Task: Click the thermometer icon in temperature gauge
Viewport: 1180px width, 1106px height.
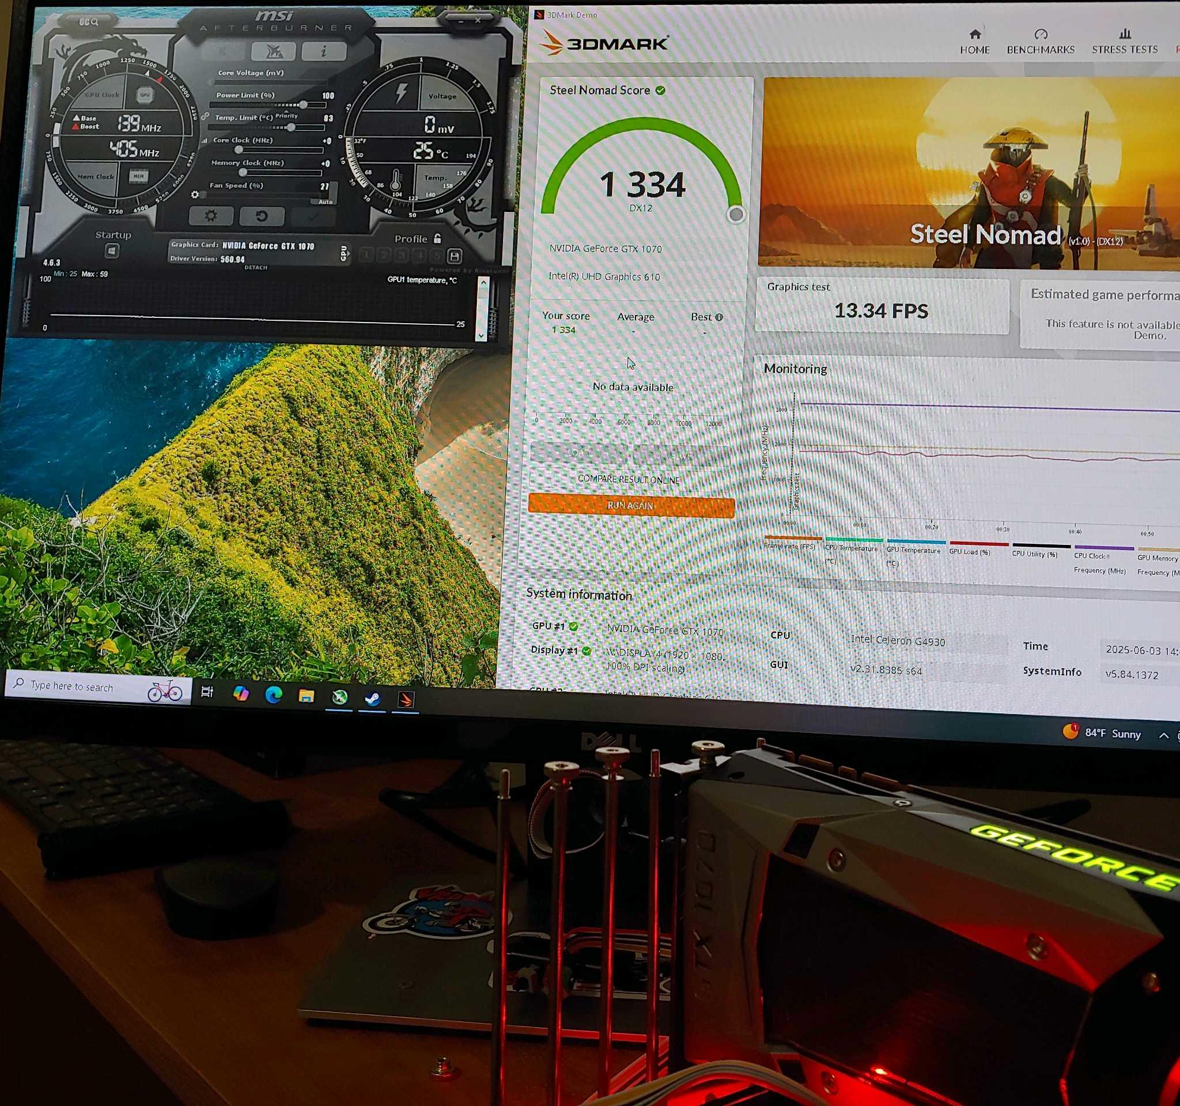Action: click(x=395, y=180)
